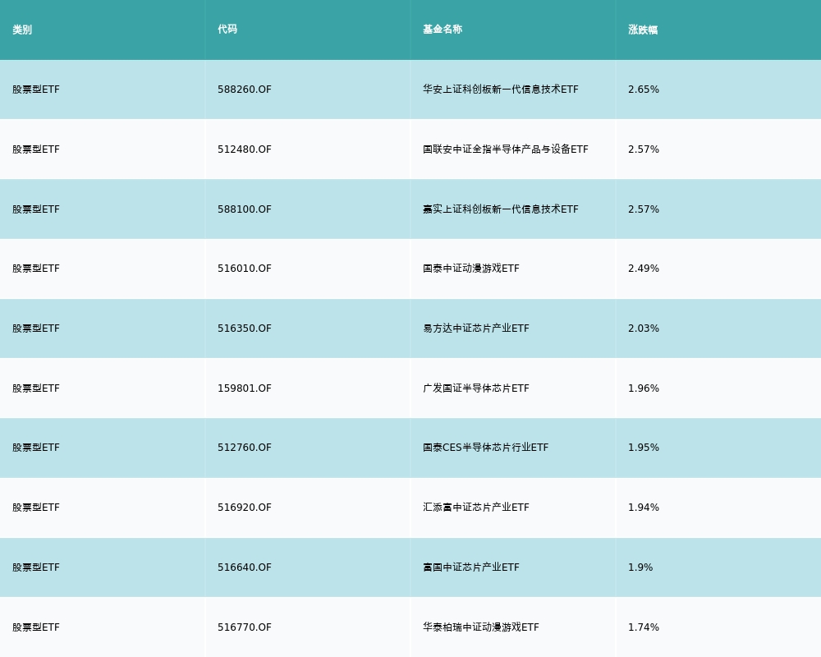
Task: Click 2.57% in the 512480.OF row
Action: (x=644, y=149)
